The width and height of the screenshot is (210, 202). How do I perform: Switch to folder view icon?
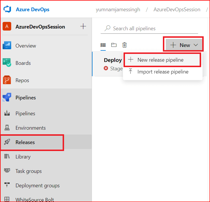tap(114, 45)
